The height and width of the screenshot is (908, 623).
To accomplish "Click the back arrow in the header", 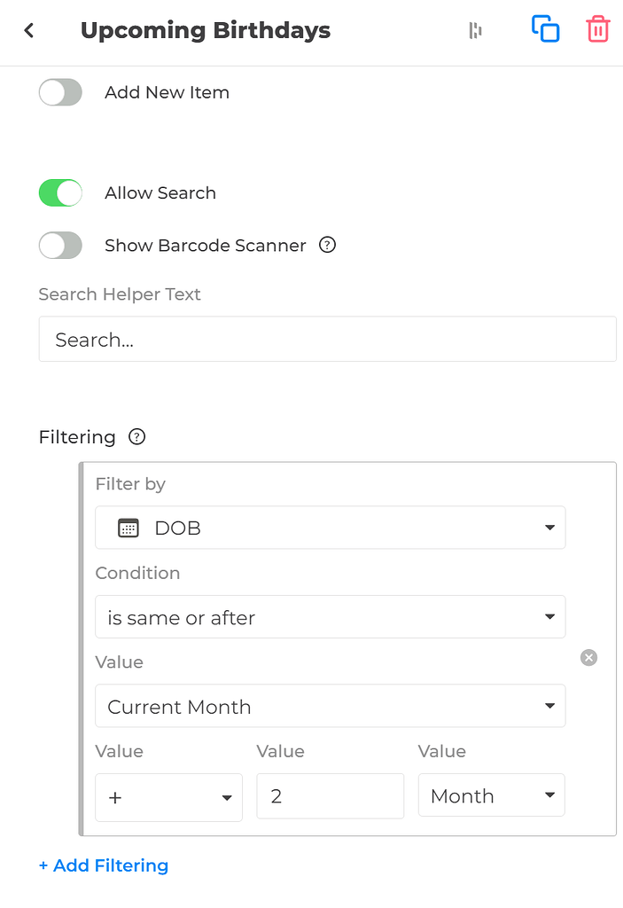I will pos(27,29).
